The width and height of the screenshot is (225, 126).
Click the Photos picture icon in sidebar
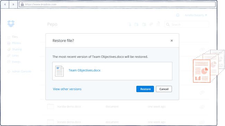(x=9, y=43)
